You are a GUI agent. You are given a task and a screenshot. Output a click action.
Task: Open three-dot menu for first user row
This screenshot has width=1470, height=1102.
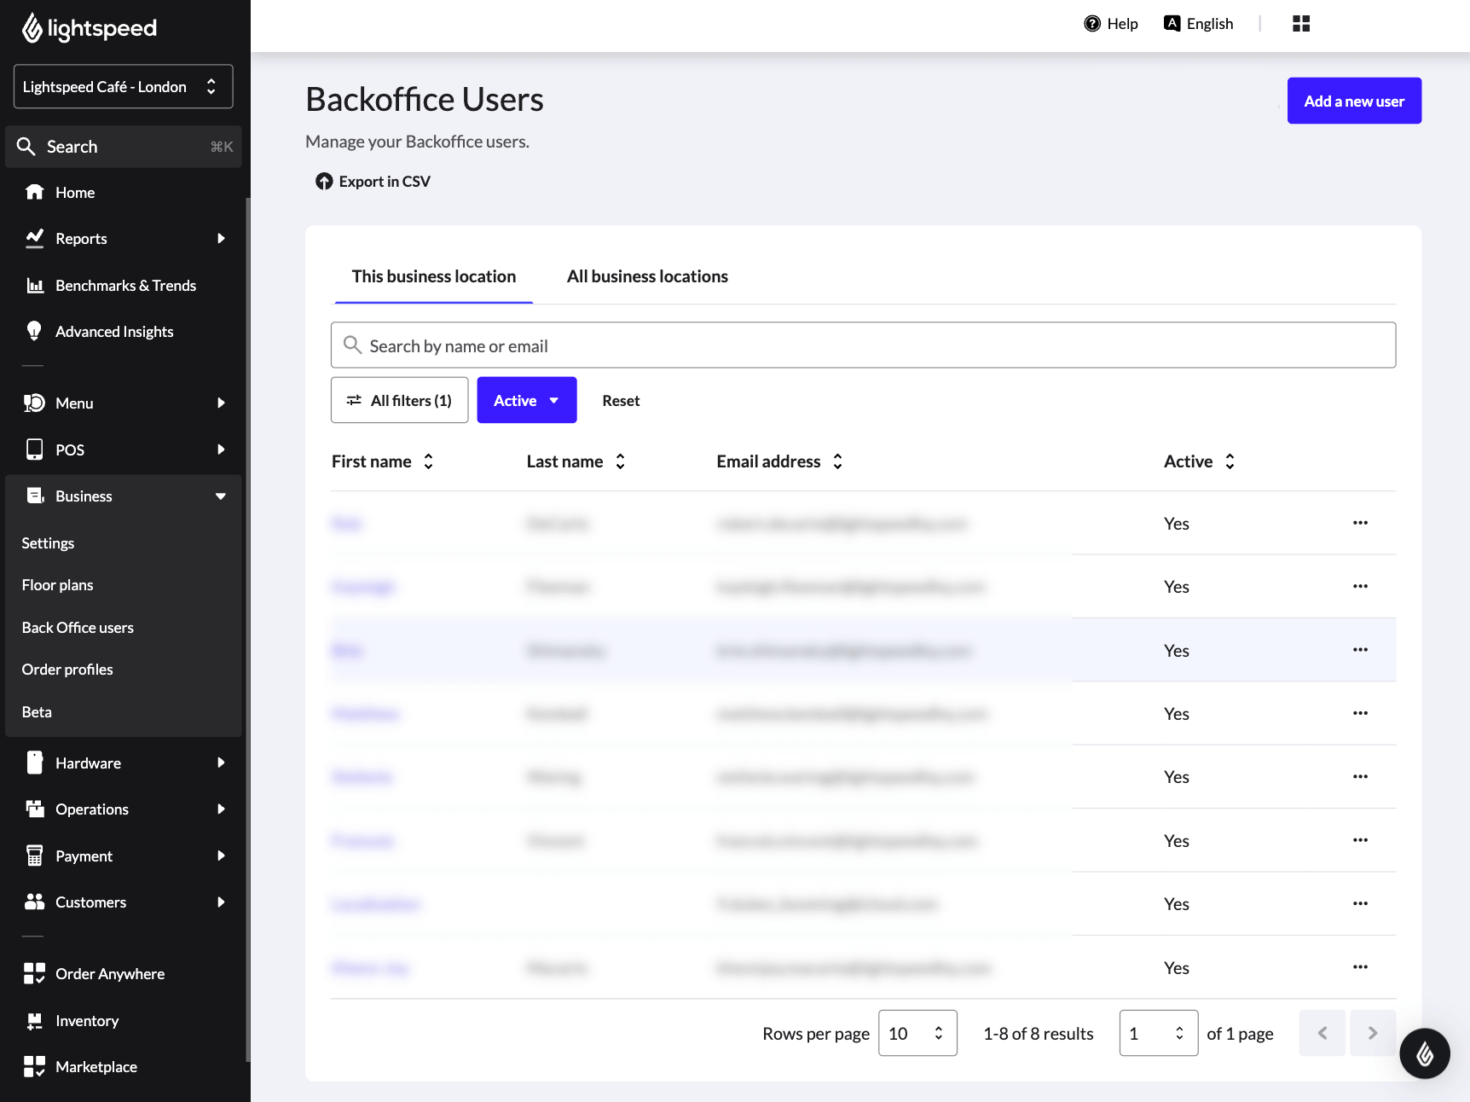point(1360,523)
